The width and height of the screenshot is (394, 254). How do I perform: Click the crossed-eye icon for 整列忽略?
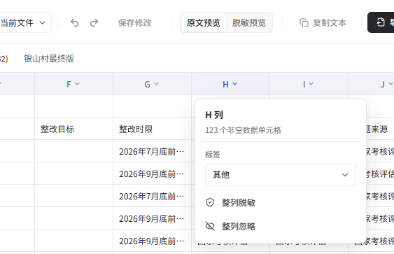coord(210,226)
